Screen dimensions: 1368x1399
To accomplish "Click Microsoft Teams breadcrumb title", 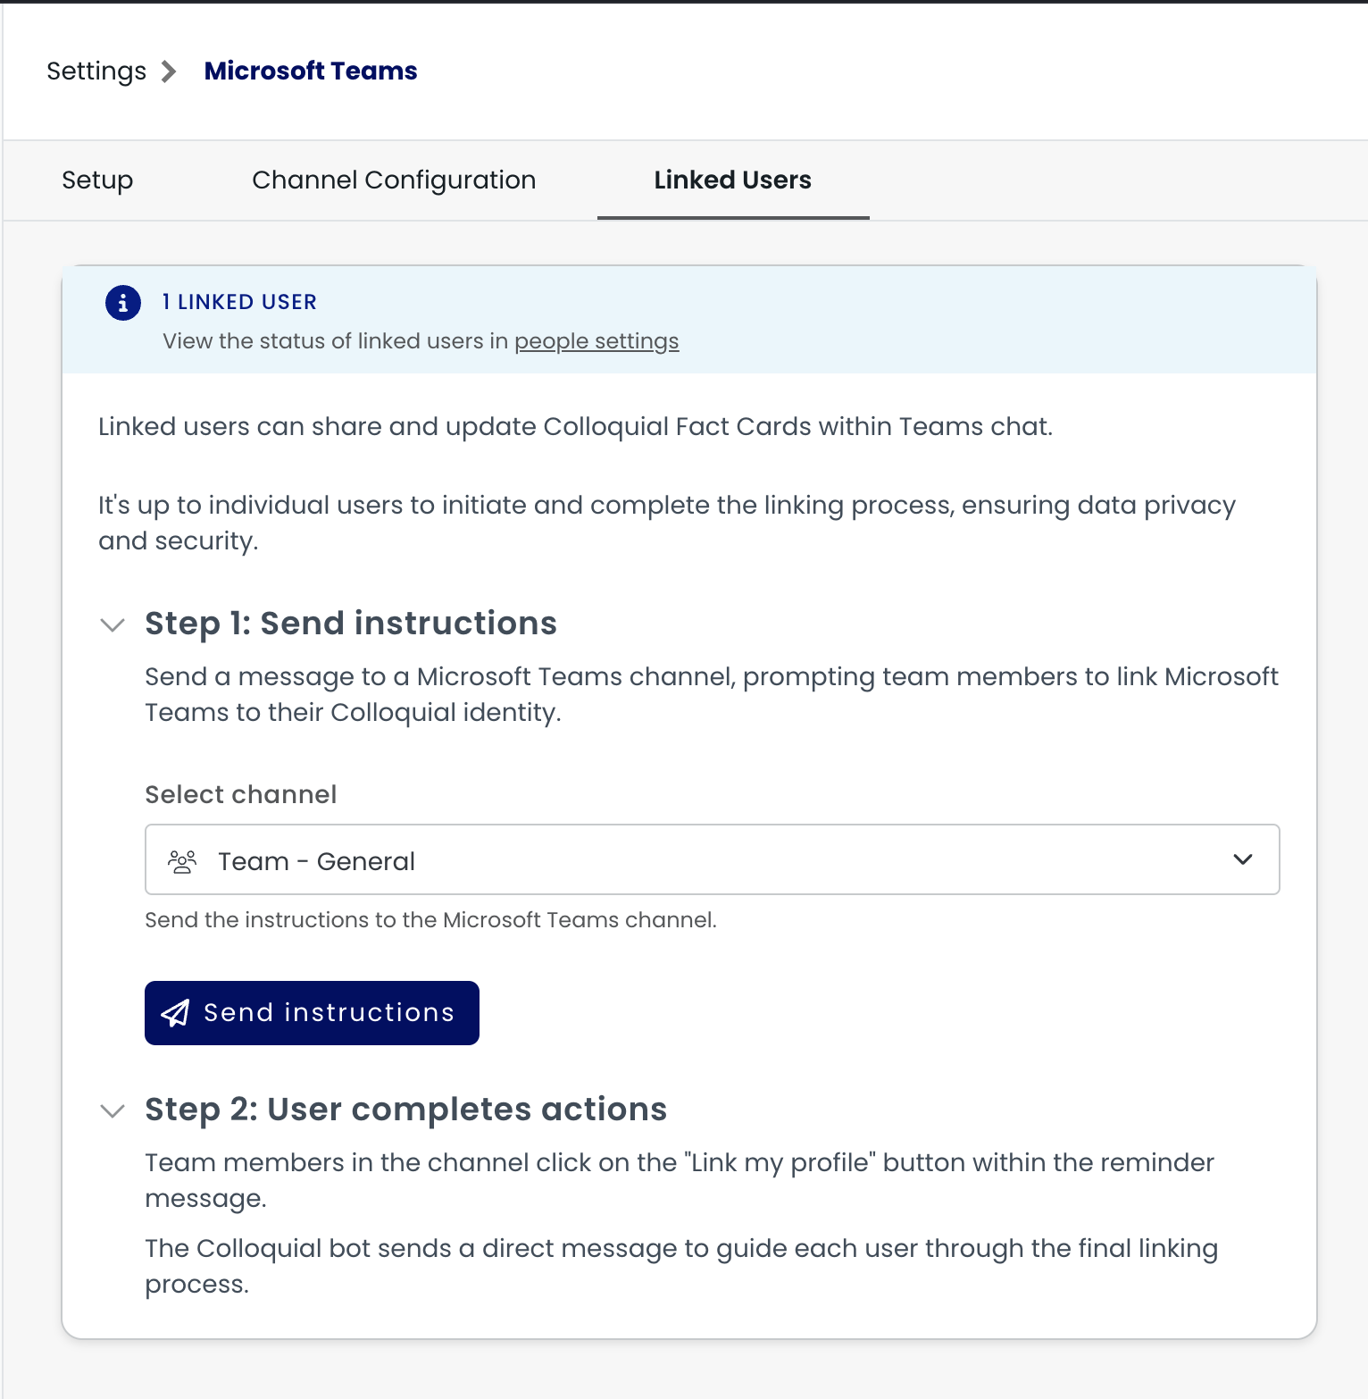I will [x=311, y=71].
